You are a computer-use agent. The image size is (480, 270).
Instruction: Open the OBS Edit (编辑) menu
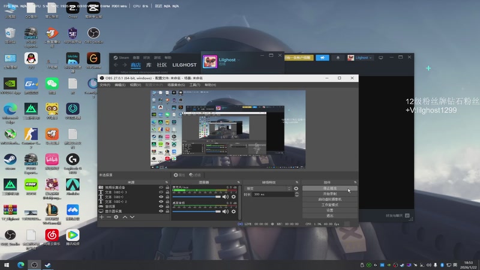(120, 85)
